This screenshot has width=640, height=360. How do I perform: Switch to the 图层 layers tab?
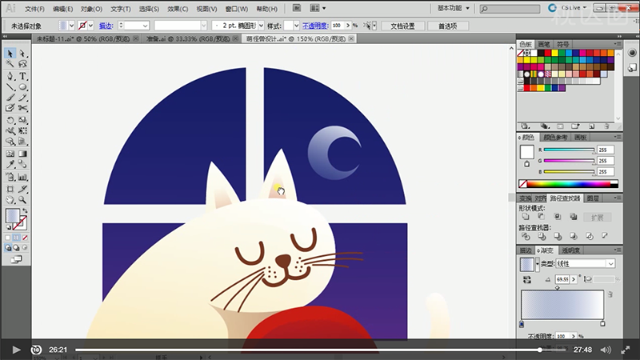tap(593, 198)
